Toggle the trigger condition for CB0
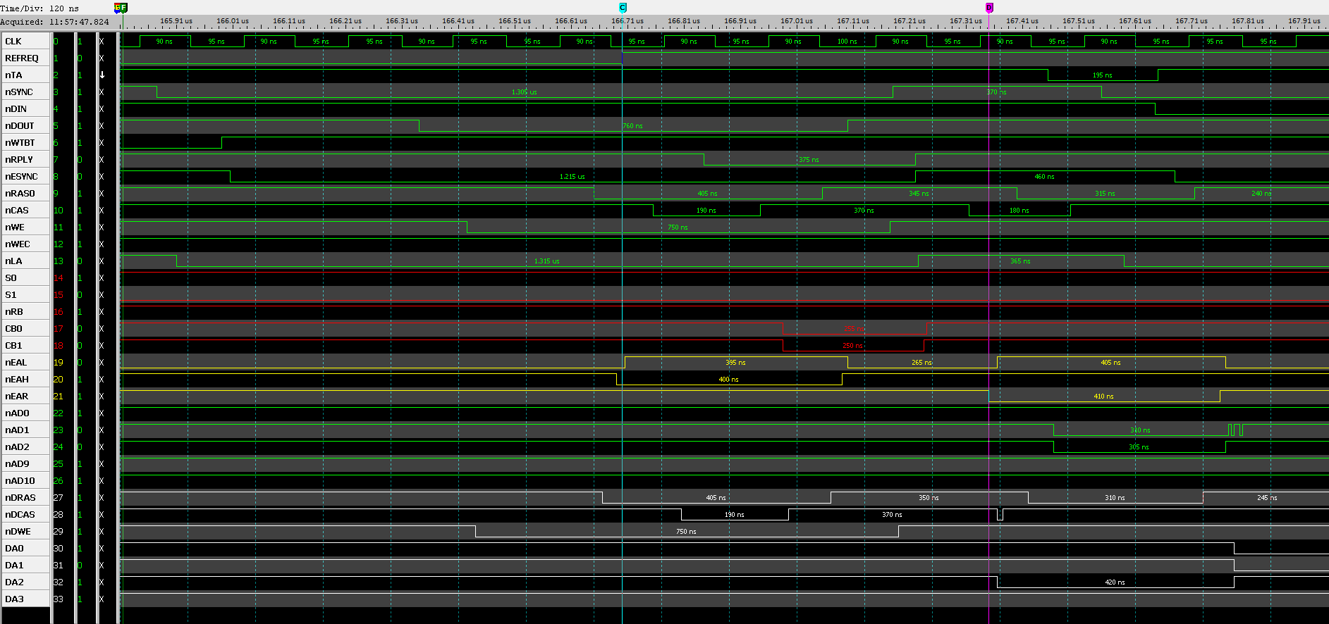Screen dimensions: 1329x624 [102, 329]
